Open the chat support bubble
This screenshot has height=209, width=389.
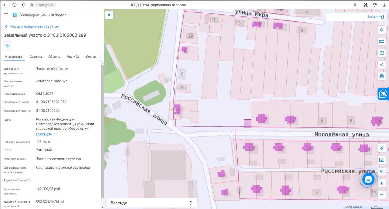(368, 179)
